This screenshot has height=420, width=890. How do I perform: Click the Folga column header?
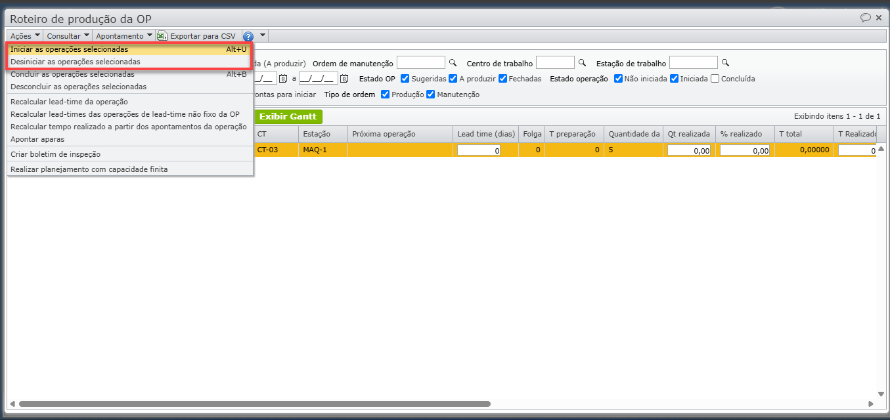pyautogui.click(x=531, y=134)
